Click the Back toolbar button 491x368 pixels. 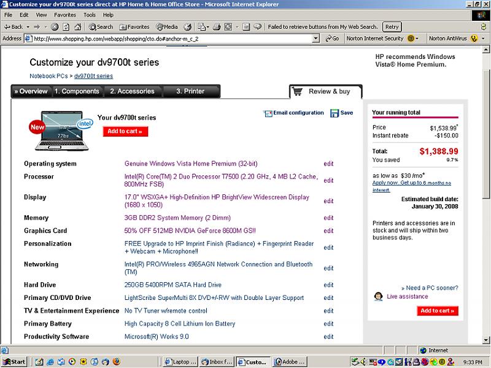(14, 27)
